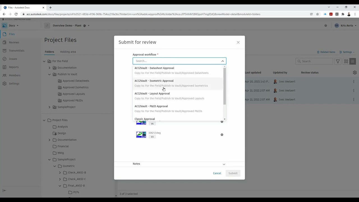Select the Approved P&IDs folder
The height and width of the screenshot is (202, 359).
pyautogui.click(x=73, y=100)
